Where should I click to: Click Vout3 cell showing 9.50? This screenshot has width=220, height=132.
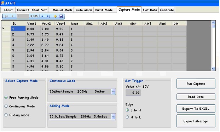(x=62, y=29)
